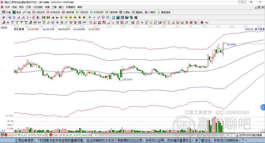The width and height of the screenshot is (265, 143).
Task: Jump to last bar with skip-forward icon
Action: pos(48,18)
